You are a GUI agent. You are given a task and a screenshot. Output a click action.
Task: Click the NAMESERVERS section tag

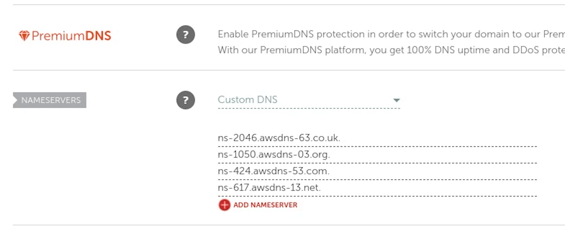point(51,100)
